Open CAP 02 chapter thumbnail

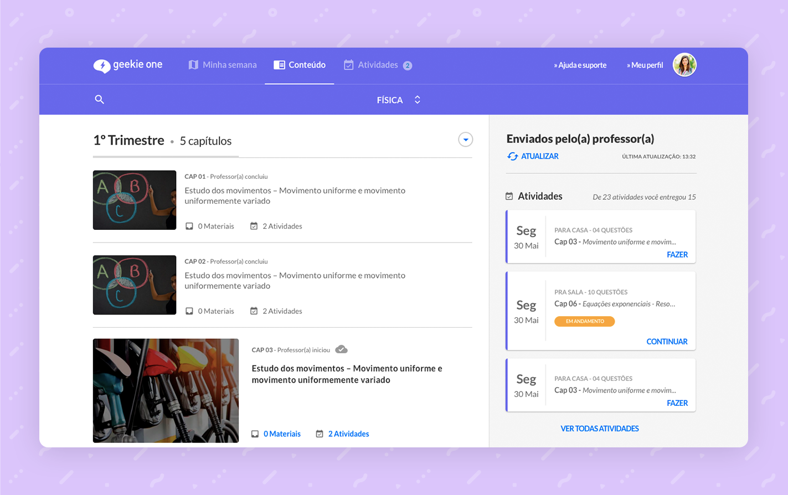[x=135, y=285]
